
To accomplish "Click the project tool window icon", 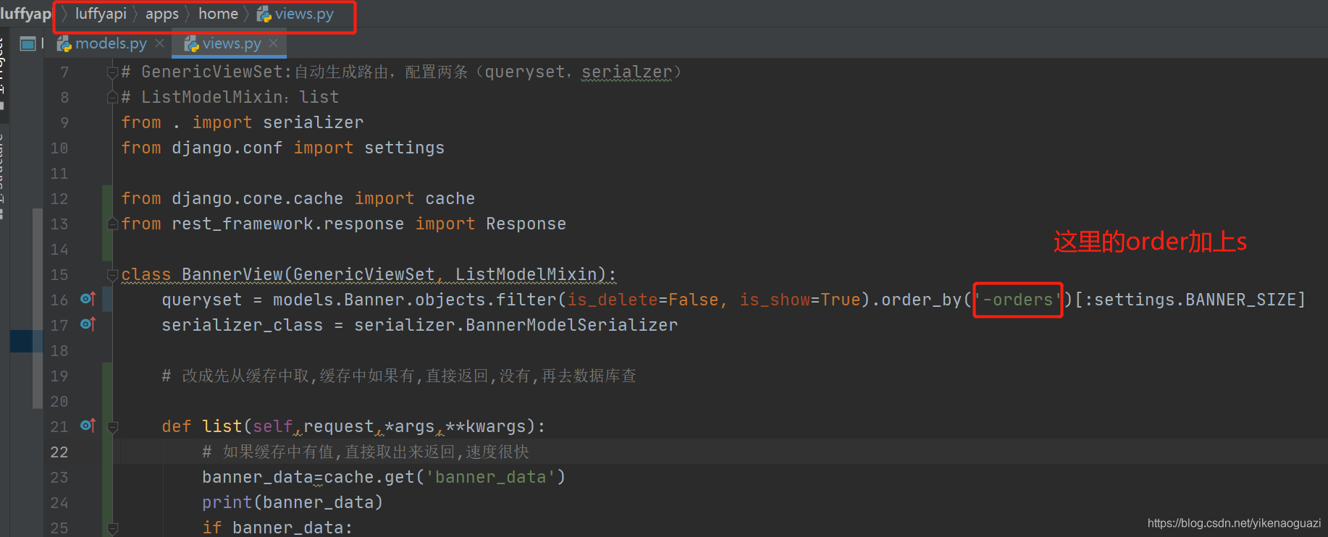I will click(x=28, y=44).
